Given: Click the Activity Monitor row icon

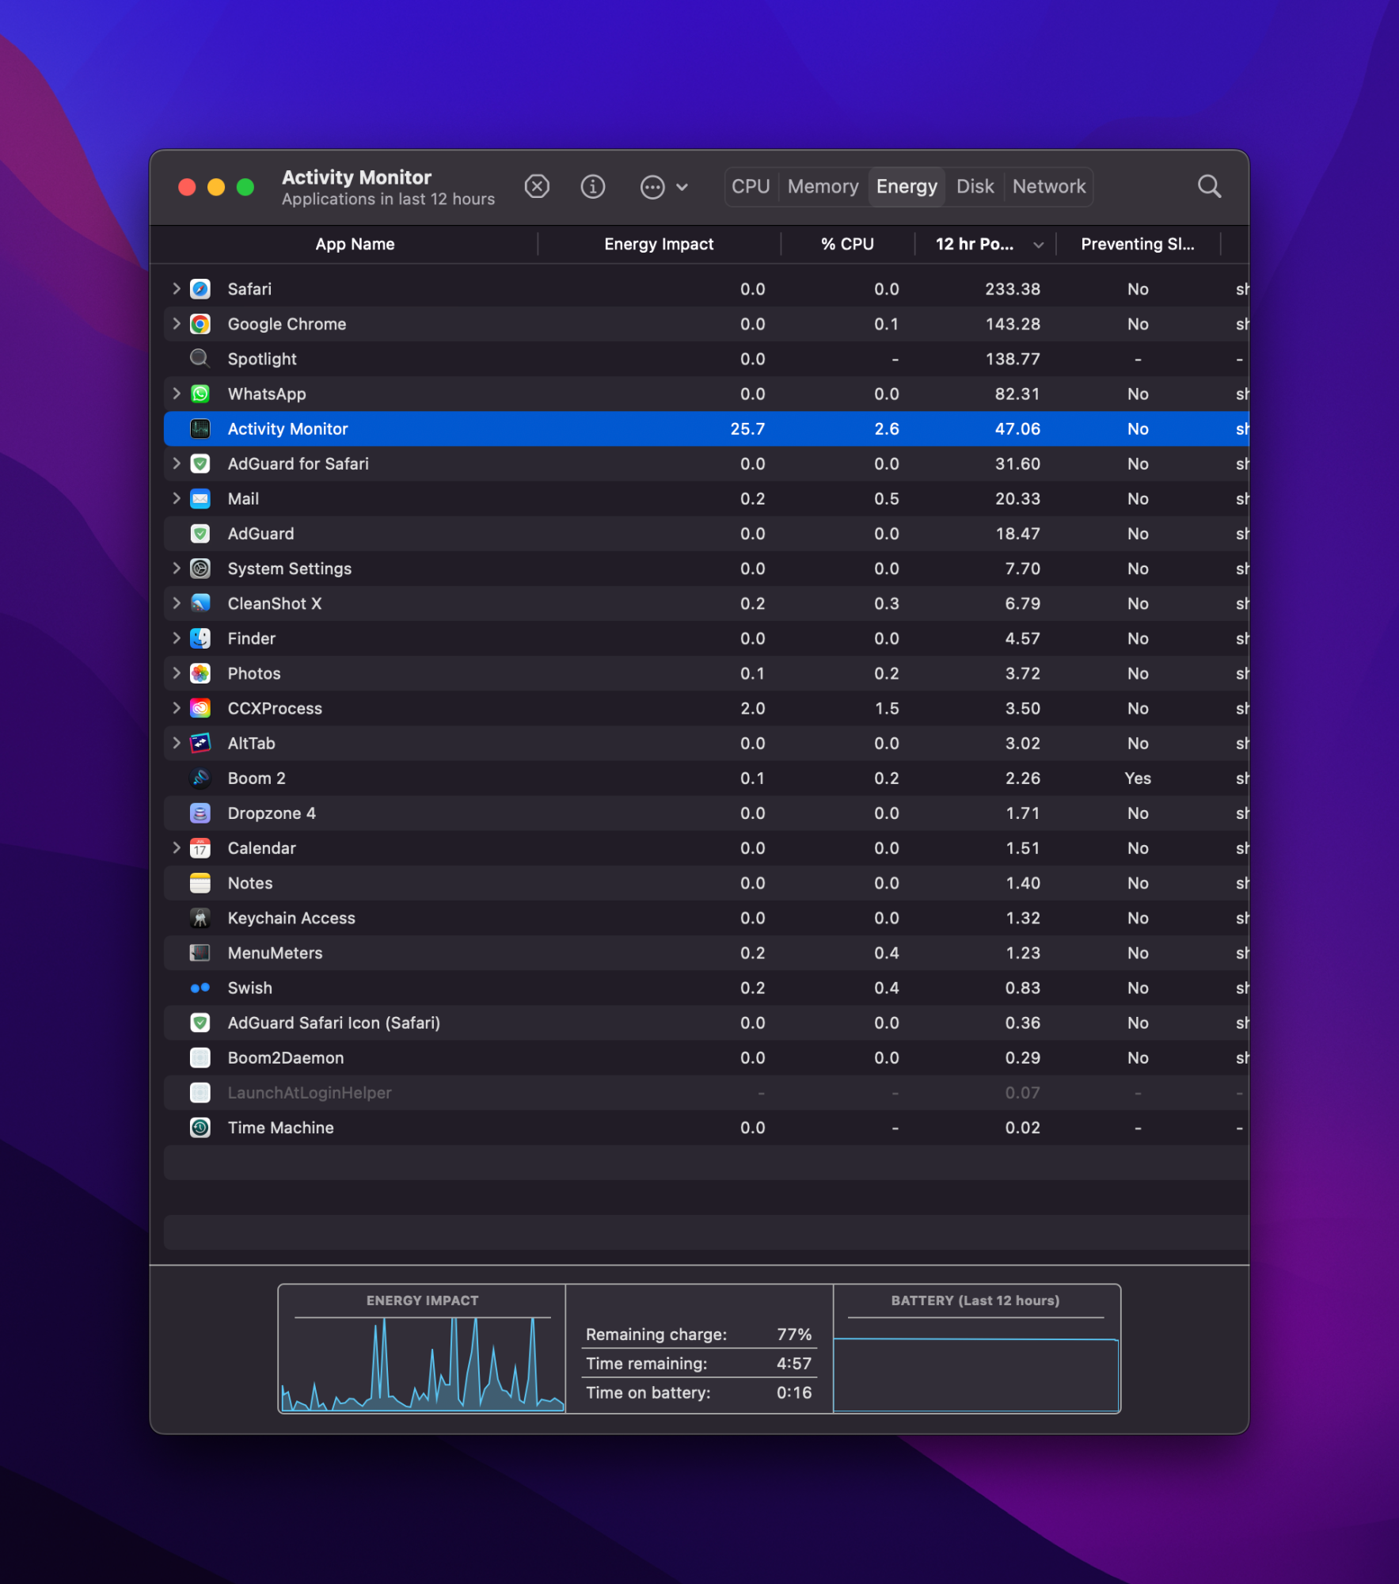Looking at the screenshot, I should (x=200, y=428).
